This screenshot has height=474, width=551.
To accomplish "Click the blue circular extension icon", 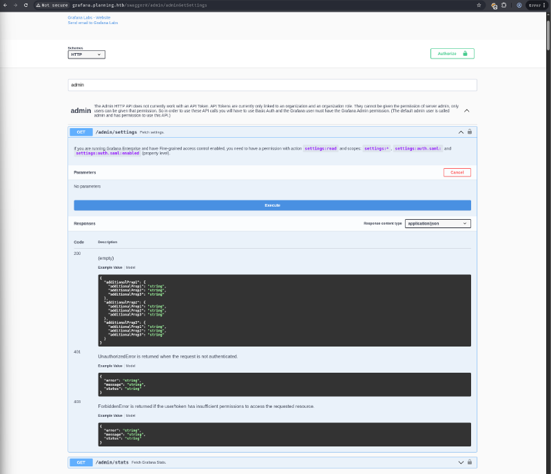I will point(519,5).
